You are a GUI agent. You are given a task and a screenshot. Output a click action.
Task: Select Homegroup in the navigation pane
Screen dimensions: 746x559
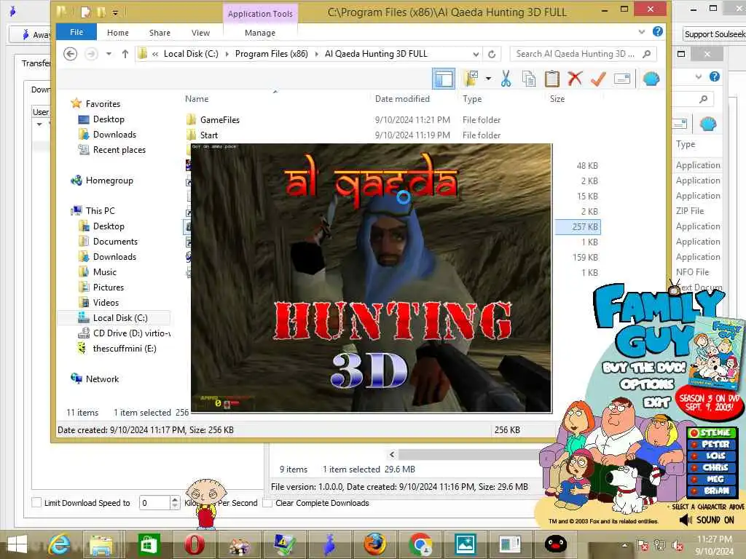[109, 181]
